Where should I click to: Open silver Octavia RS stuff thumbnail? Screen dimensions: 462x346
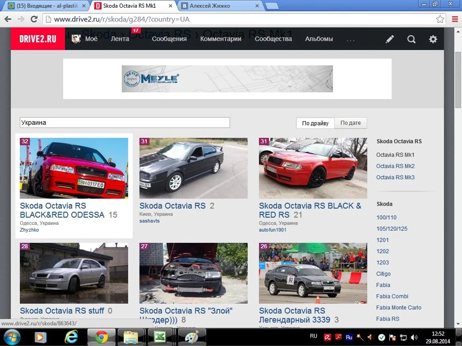click(74, 273)
